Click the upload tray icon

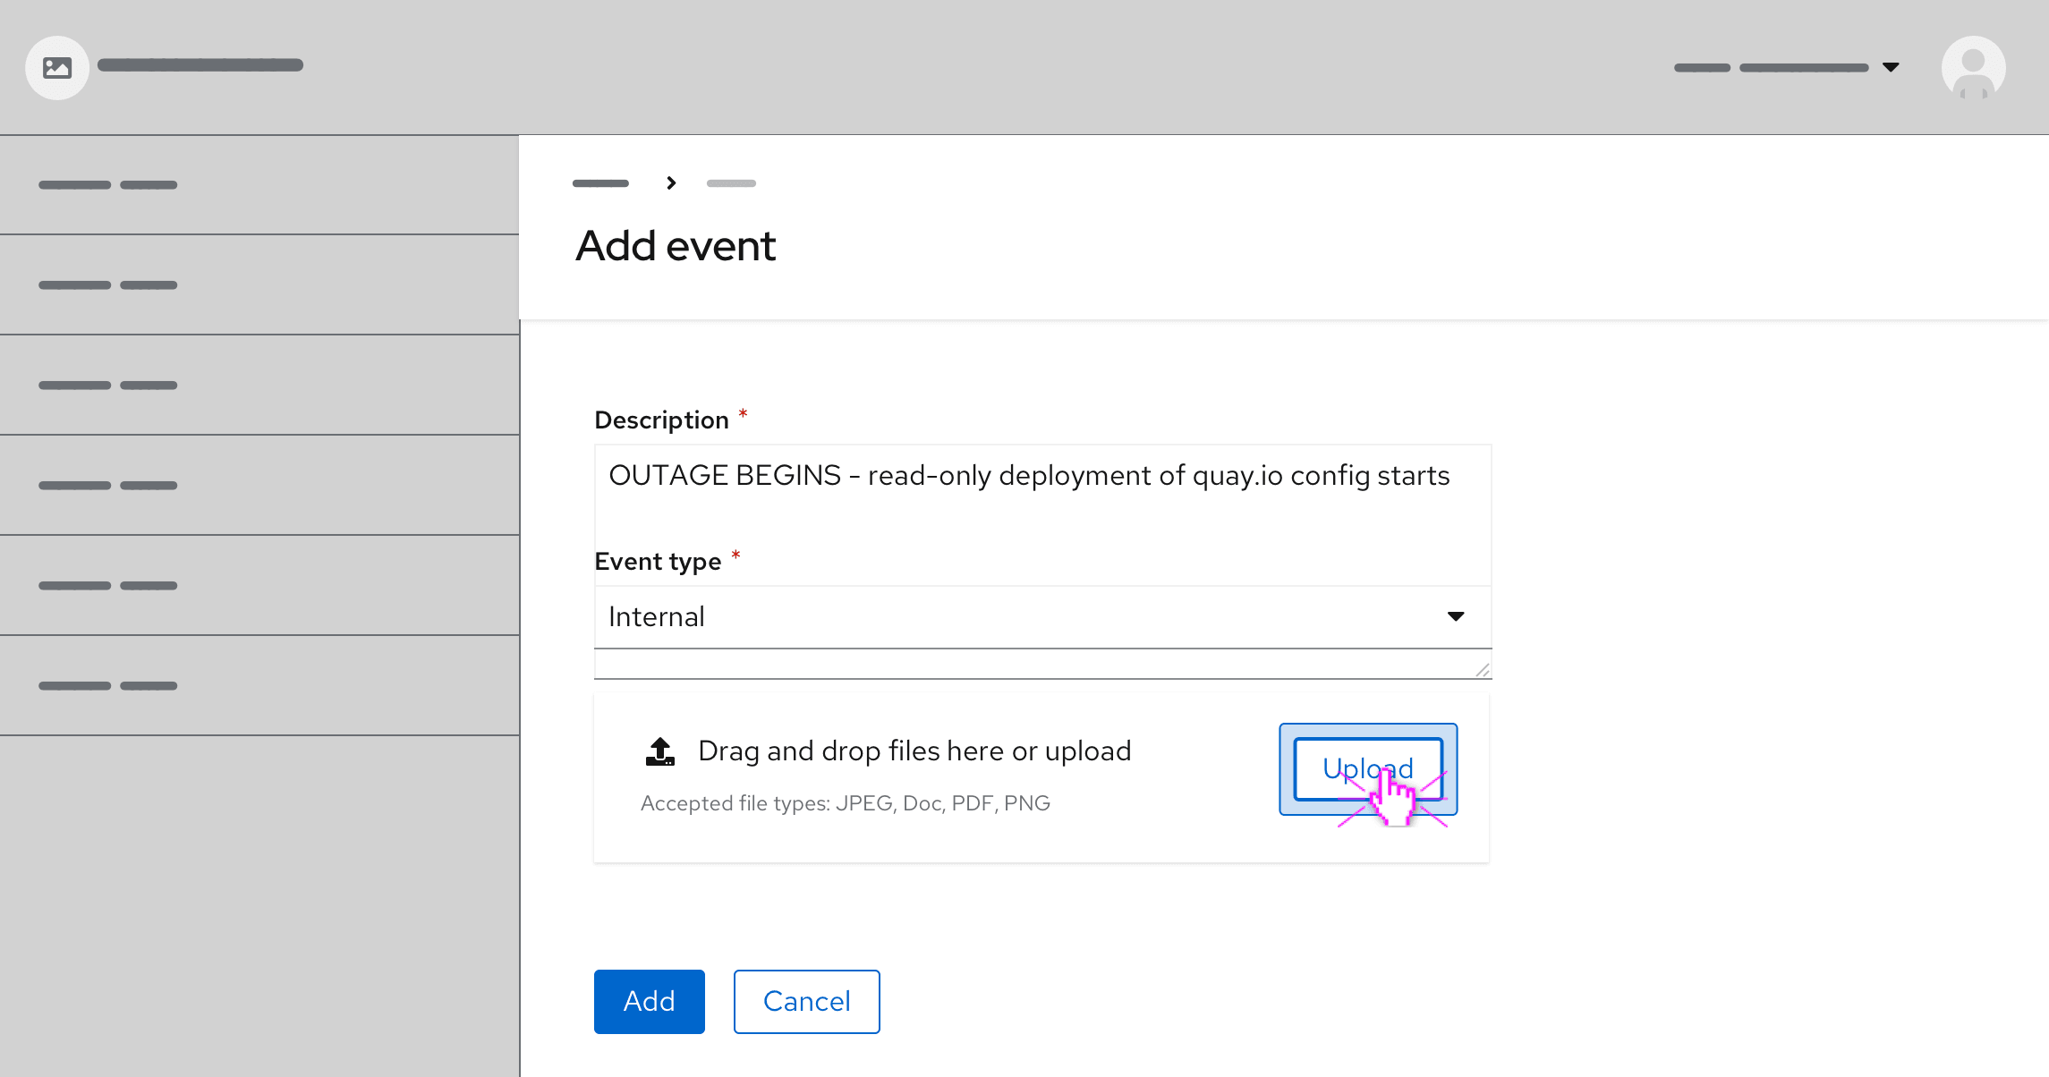(660, 751)
